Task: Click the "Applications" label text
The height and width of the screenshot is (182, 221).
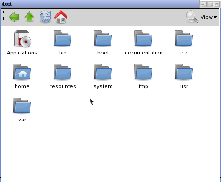Action: click(22, 53)
